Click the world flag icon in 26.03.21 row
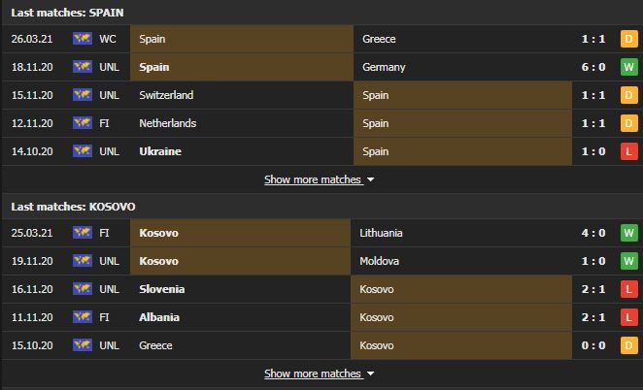 click(x=83, y=39)
